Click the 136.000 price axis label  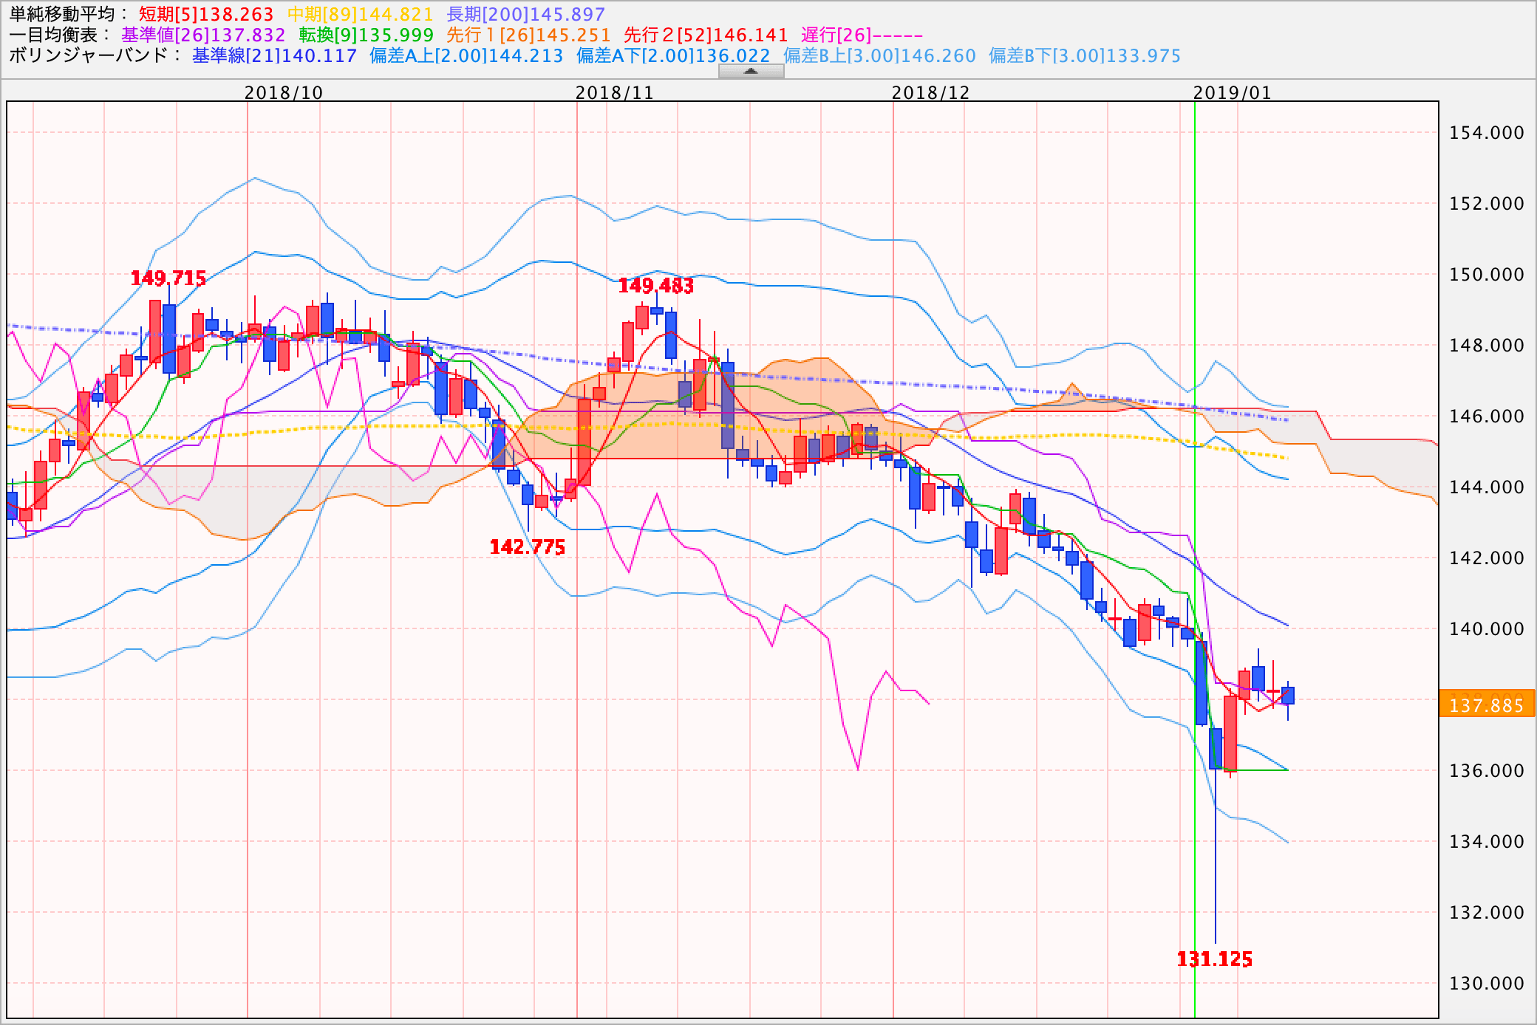point(1487,771)
